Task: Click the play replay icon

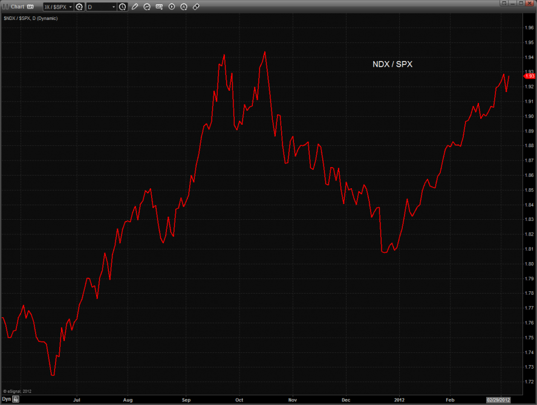Action: pyautogui.click(x=172, y=7)
